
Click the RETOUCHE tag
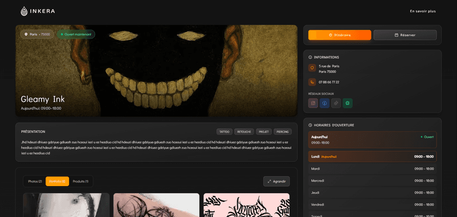coord(245,132)
